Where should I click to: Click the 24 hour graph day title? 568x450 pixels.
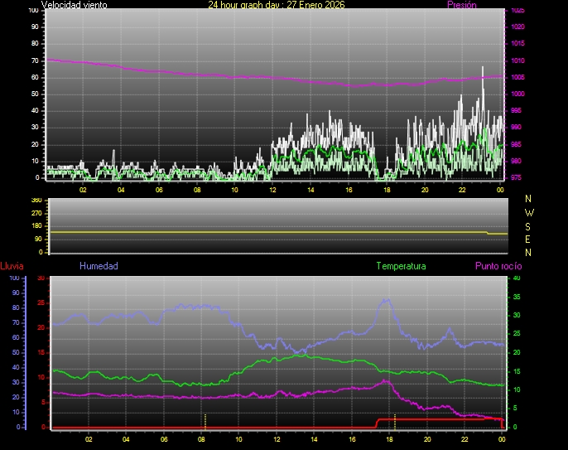(x=277, y=5)
